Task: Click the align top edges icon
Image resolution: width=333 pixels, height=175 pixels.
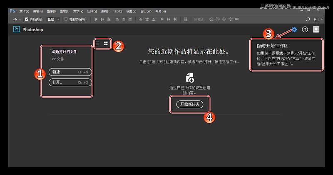Action: pyautogui.click(x=96, y=19)
